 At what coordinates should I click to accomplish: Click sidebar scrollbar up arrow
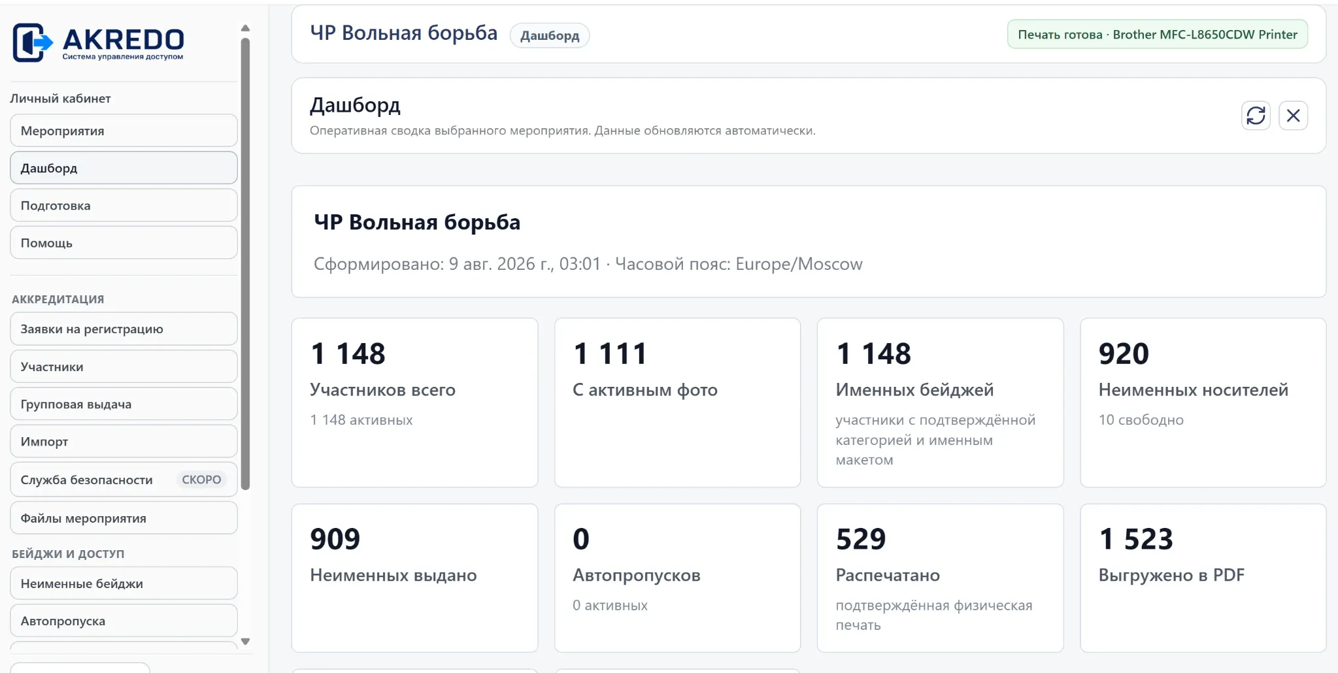coord(246,28)
